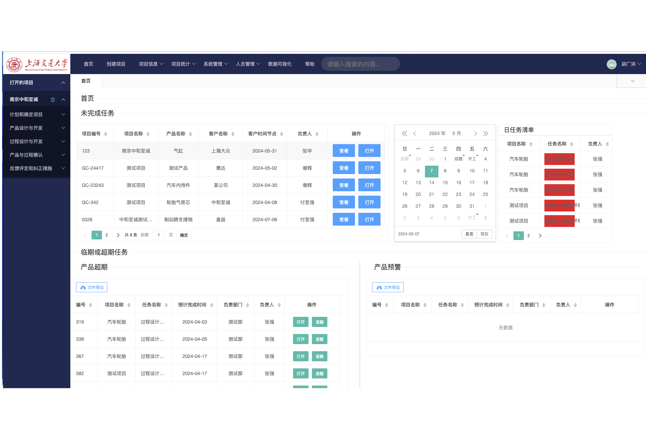
Task: Export 产品超期 table via 文件导出
Action: (92, 288)
